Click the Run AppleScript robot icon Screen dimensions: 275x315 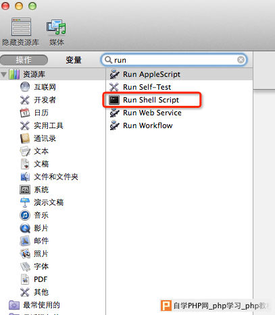pyautogui.click(x=114, y=74)
